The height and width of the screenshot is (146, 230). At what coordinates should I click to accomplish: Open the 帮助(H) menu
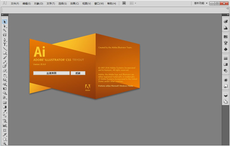point(112,3)
